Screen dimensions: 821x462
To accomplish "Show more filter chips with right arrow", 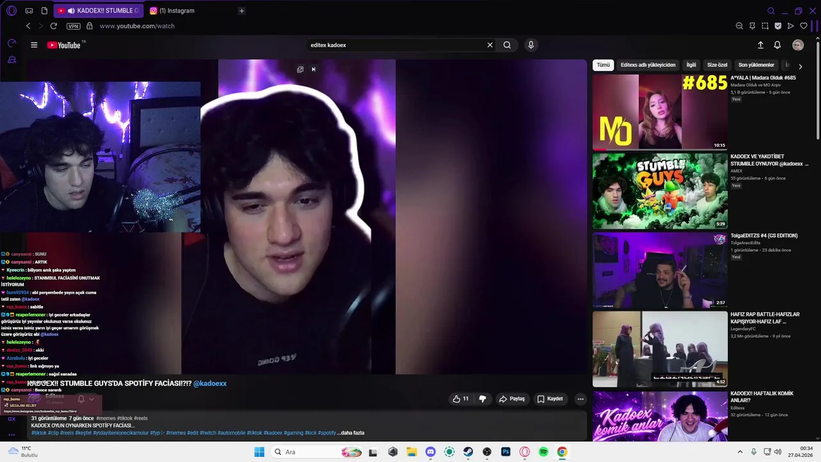I will 800,66.
